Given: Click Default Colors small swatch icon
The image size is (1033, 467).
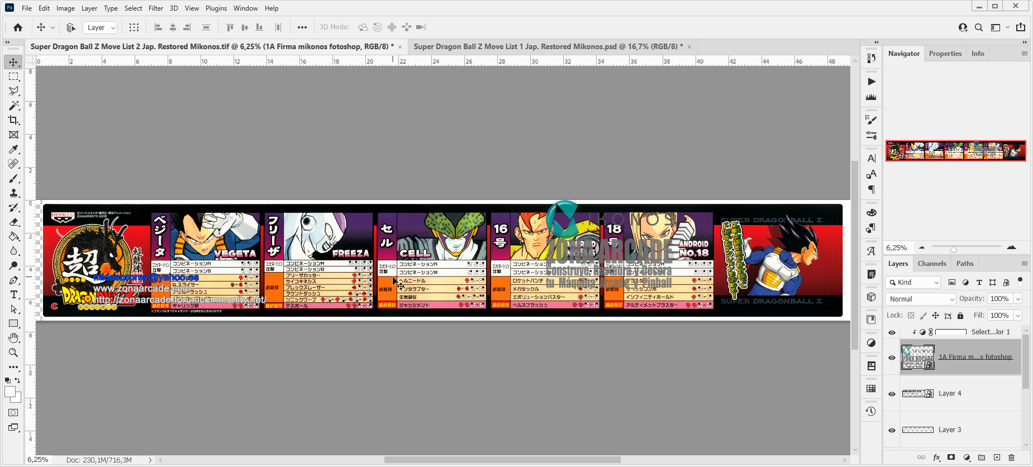Looking at the screenshot, I should [x=8, y=380].
